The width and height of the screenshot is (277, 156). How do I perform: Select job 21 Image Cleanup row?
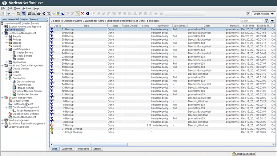click(x=163, y=129)
